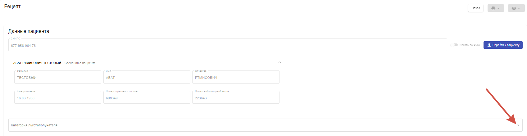This screenshot has width=527, height=136.
Task: Click the Назад button
Action: click(x=476, y=8)
